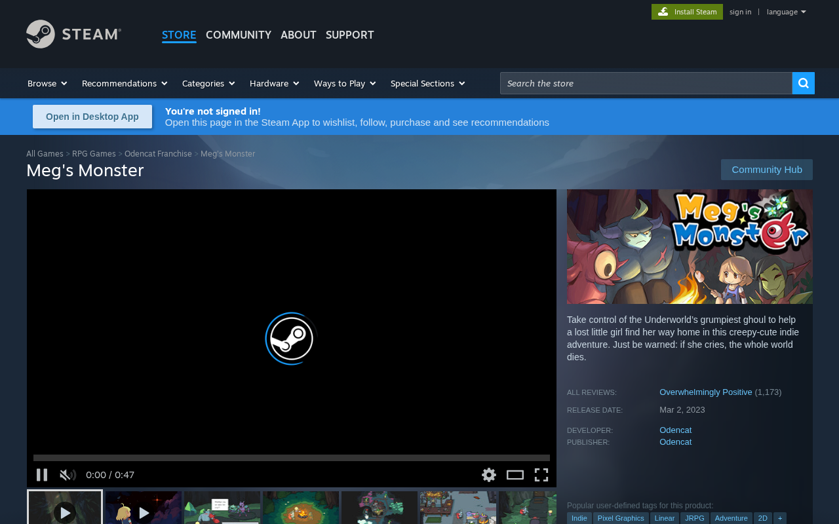Viewport: 839px width, 524px height.
Task: Click the Meg's Monster header image
Action: (x=690, y=247)
